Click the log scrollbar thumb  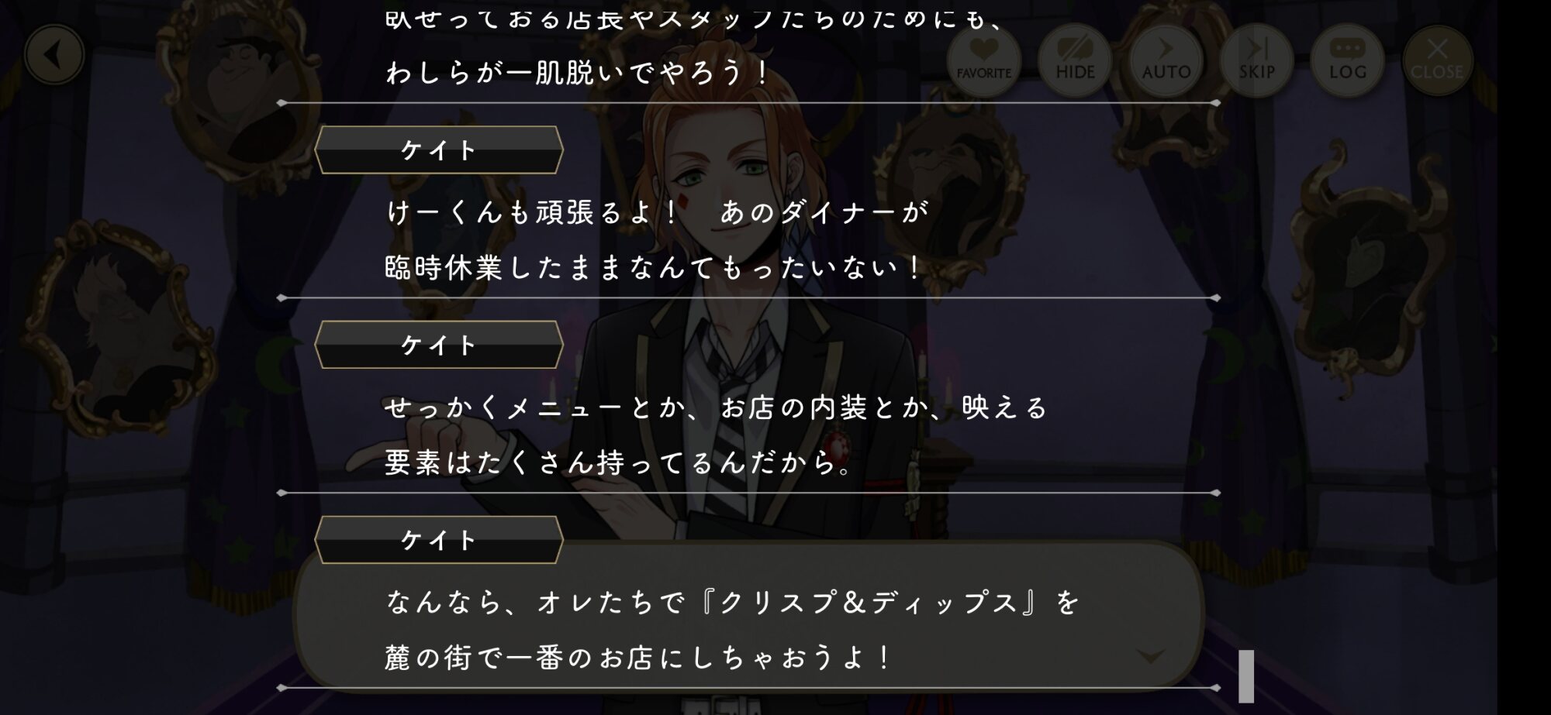pos(1246,675)
